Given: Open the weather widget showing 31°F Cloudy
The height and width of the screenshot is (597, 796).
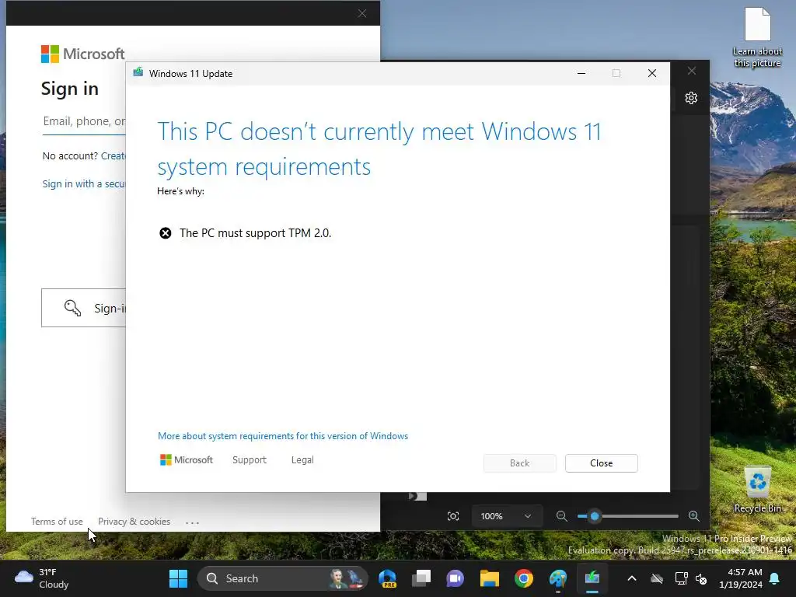Looking at the screenshot, I should coord(43,578).
